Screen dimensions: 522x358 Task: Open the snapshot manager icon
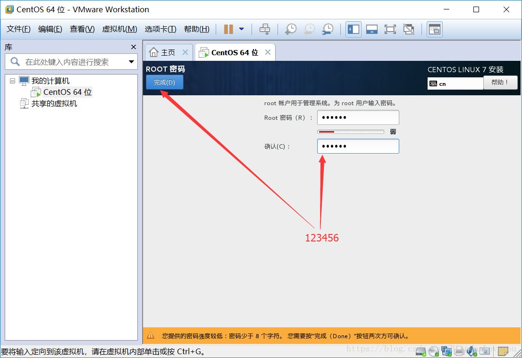point(328,29)
